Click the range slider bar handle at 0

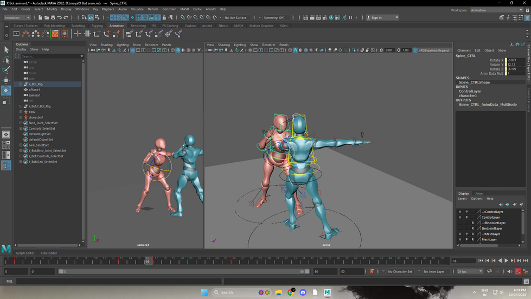click(61, 271)
